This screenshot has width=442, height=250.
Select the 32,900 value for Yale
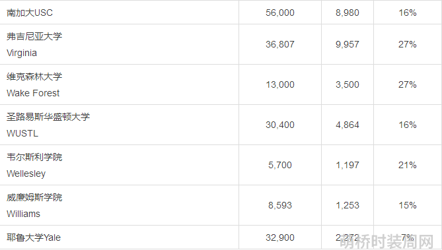click(x=280, y=237)
